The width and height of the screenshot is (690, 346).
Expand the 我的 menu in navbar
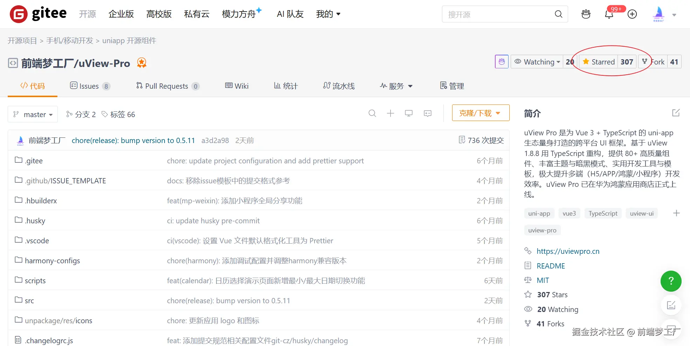(x=328, y=14)
